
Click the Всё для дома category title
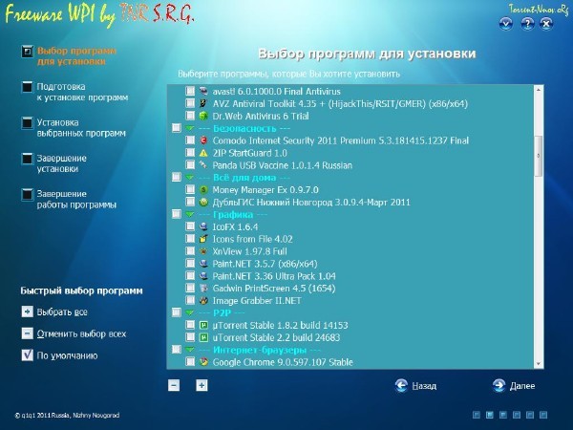tap(244, 178)
